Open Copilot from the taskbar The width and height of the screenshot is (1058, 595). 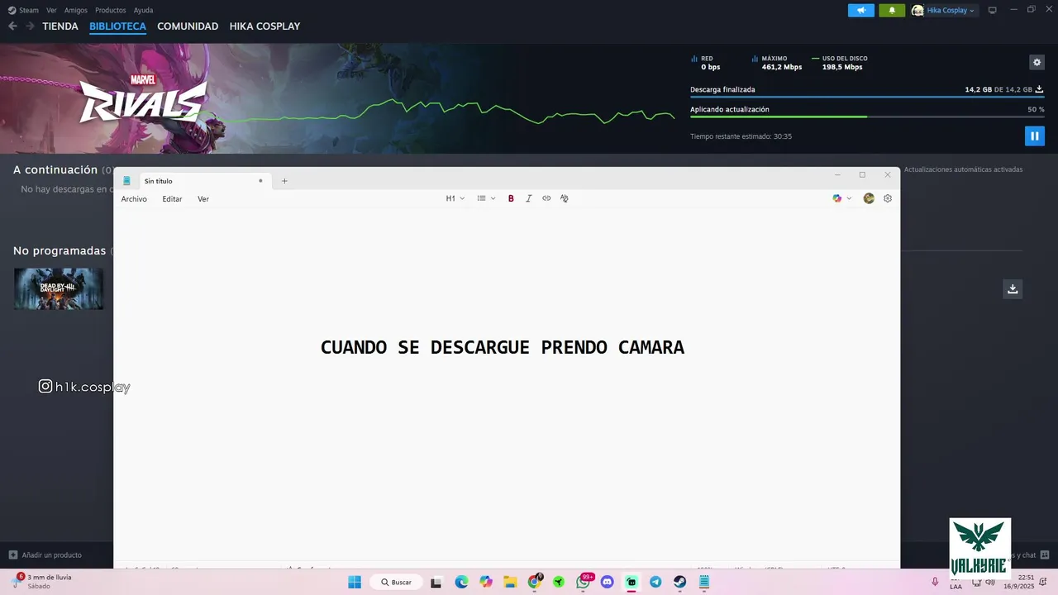pyautogui.click(x=486, y=582)
